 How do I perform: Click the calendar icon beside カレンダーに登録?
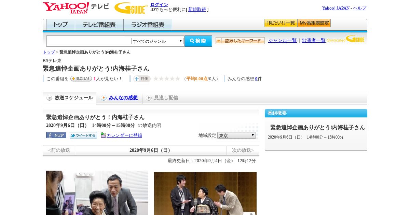(x=104, y=135)
